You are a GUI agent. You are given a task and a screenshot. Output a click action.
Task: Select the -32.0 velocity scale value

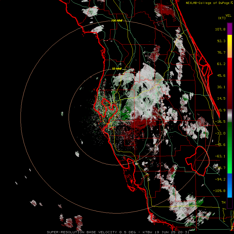tap(220, 133)
